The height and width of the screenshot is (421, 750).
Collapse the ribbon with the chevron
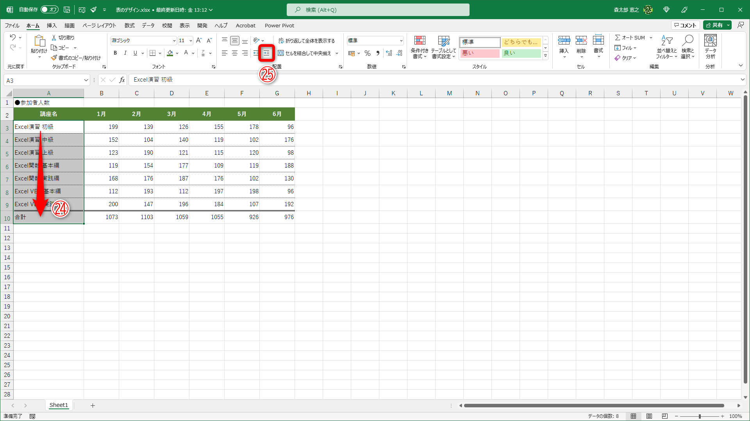pyautogui.click(x=741, y=66)
